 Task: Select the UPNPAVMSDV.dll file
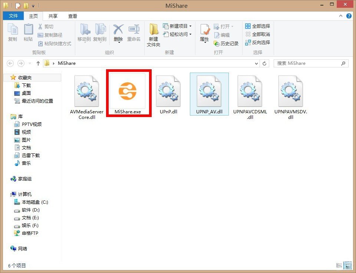pyautogui.click(x=291, y=97)
